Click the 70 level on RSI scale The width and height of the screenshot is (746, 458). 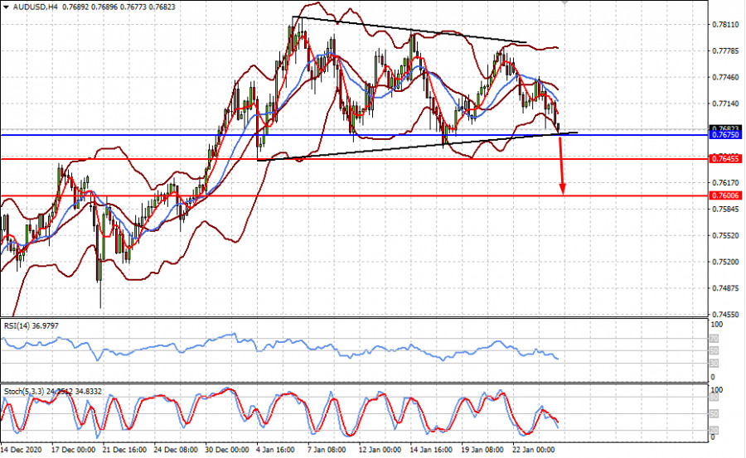pyautogui.click(x=714, y=339)
